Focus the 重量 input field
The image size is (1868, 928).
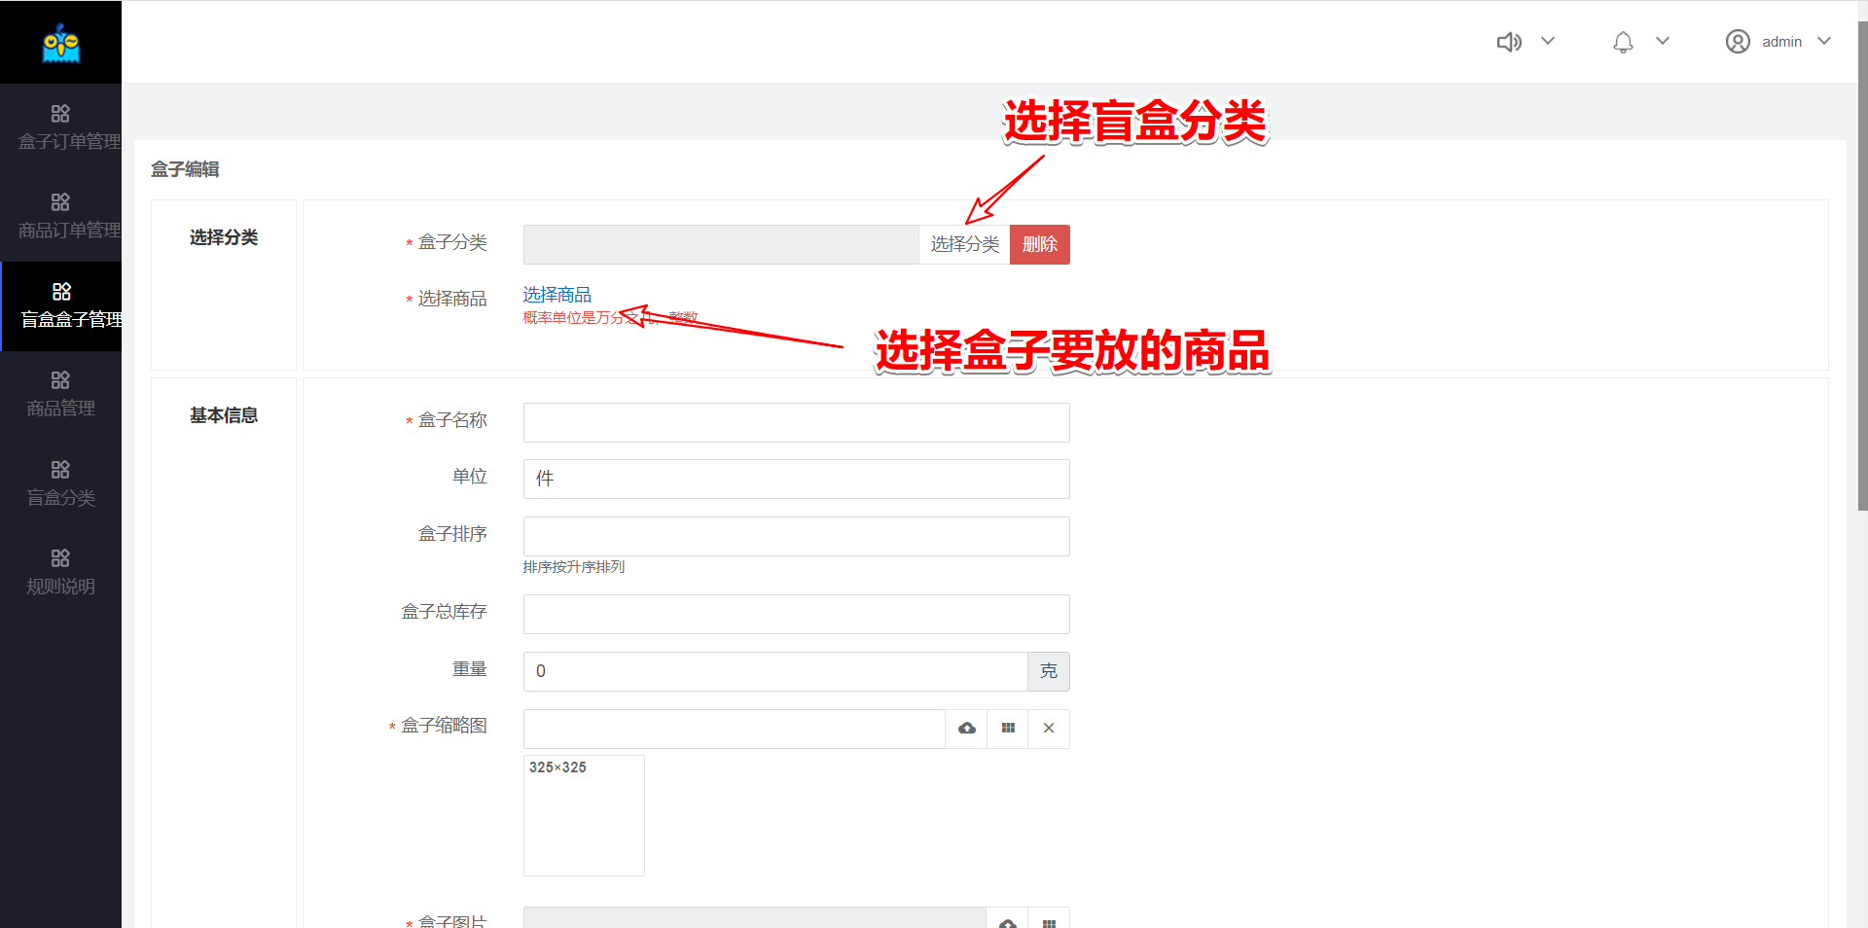pyautogui.click(x=775, y=671)
